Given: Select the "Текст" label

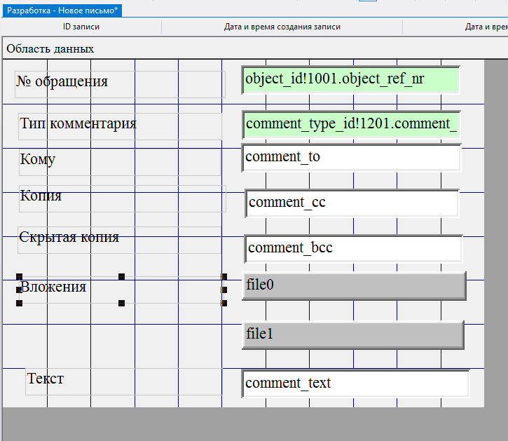Looking at the screenshot, I should [x=46, y=379].
